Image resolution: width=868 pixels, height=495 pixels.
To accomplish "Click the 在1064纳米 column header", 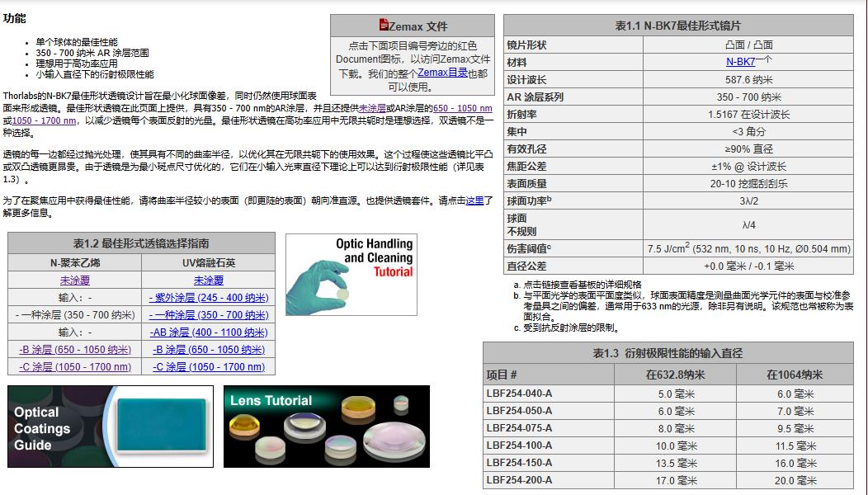I will pos(795,375).
